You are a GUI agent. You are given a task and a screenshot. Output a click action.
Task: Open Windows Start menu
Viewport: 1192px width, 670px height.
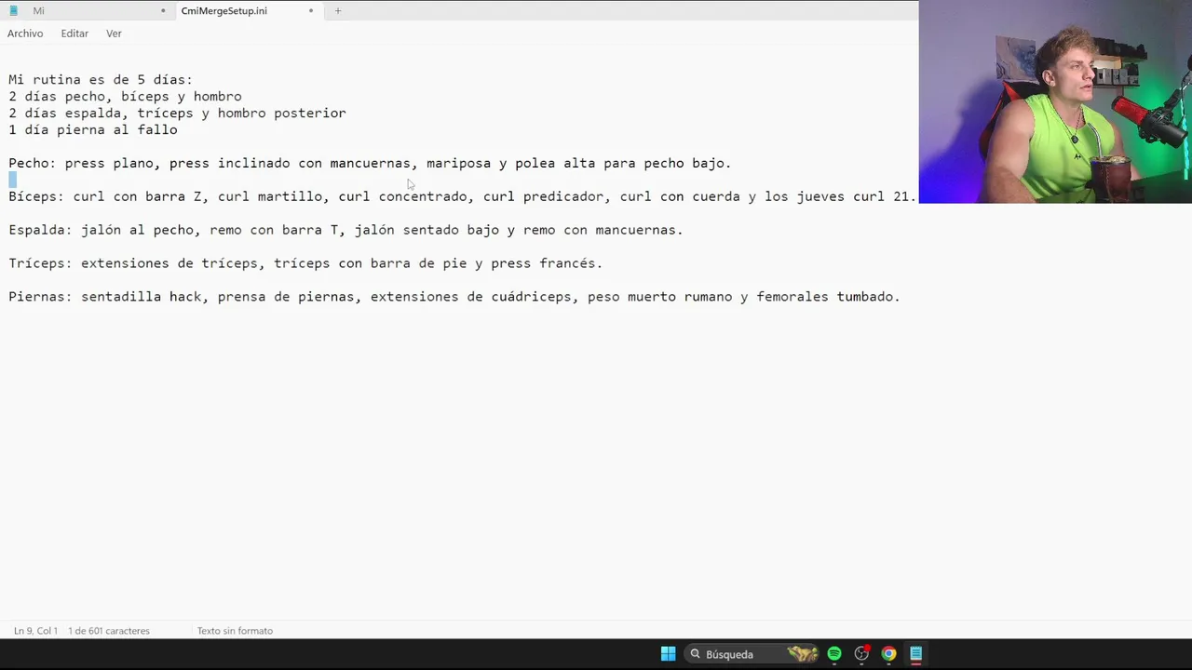[x=668, y=653]
